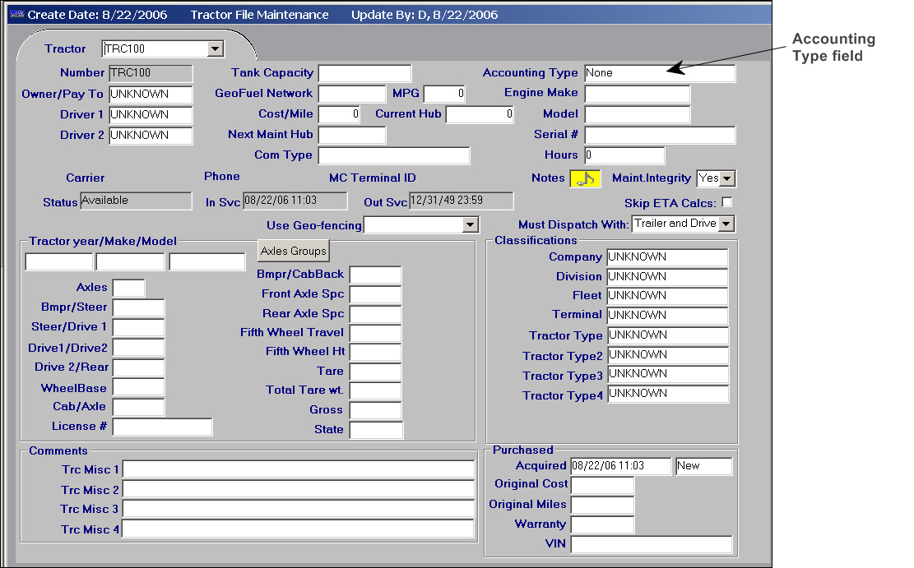Viewport: 914px width, 568px height.
Task: Click the Bmpr/Steer field
Action: (139, 307)
